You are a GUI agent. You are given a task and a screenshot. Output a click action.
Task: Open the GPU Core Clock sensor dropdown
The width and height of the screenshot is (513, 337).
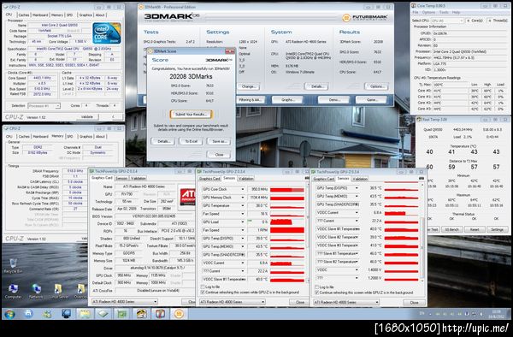243,189
